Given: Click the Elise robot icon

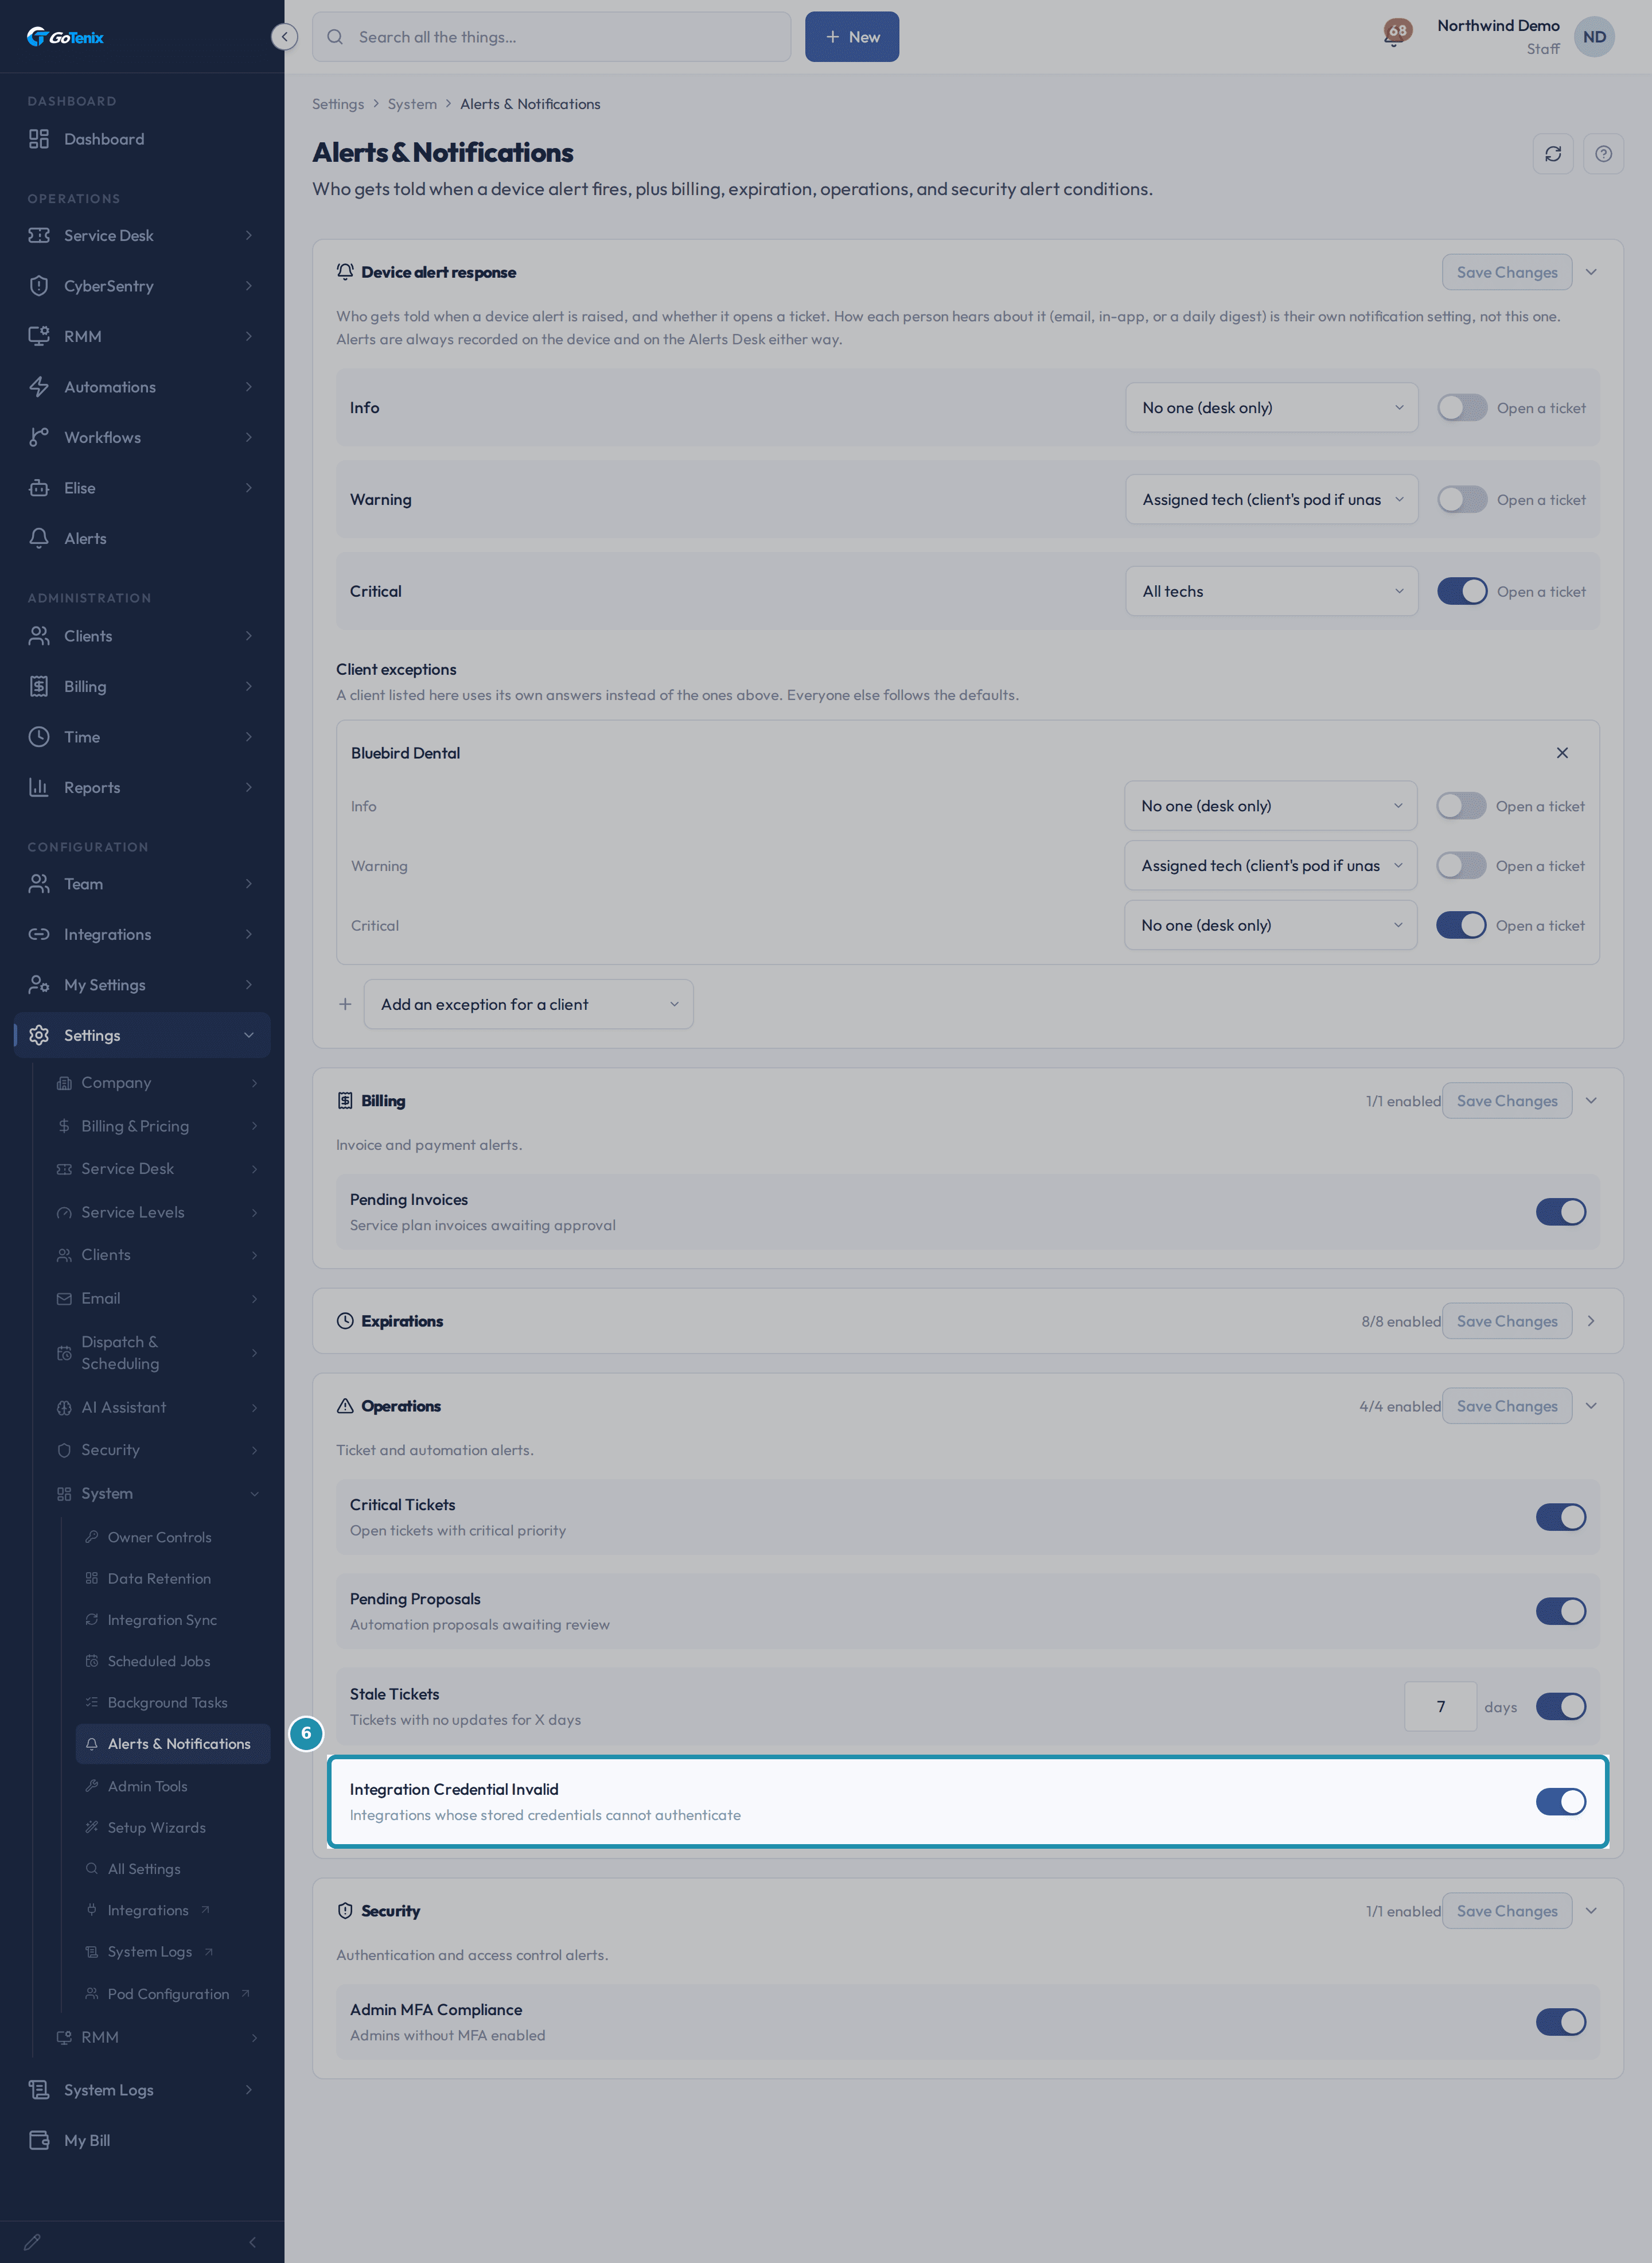Looking at the screenshot, I should coord(39,488).
